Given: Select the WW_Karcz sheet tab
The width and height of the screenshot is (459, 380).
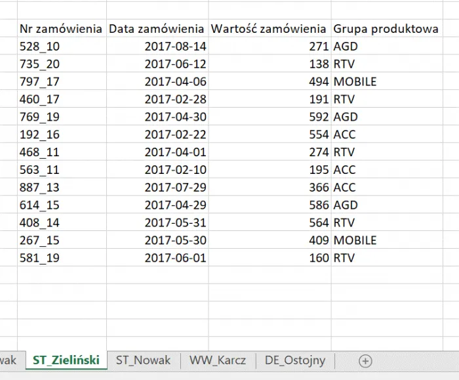Looking at the screenshot, I should point(218,360).
